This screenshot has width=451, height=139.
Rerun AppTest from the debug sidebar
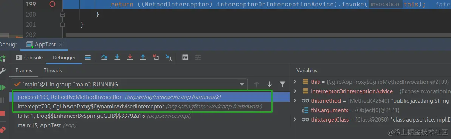click(x=3, y=59)
